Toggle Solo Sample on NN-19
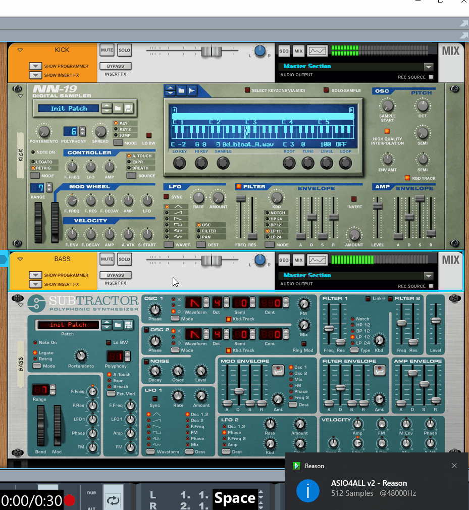469x510 pixels. click(326, 90)
